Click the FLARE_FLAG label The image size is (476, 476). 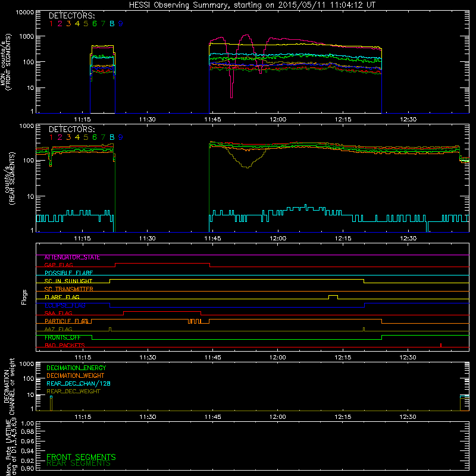pos(62,297)
